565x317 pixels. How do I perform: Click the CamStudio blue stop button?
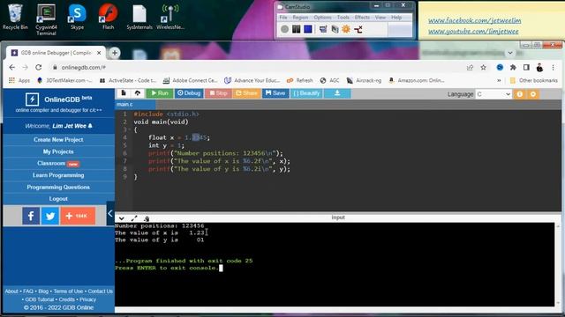308,29
